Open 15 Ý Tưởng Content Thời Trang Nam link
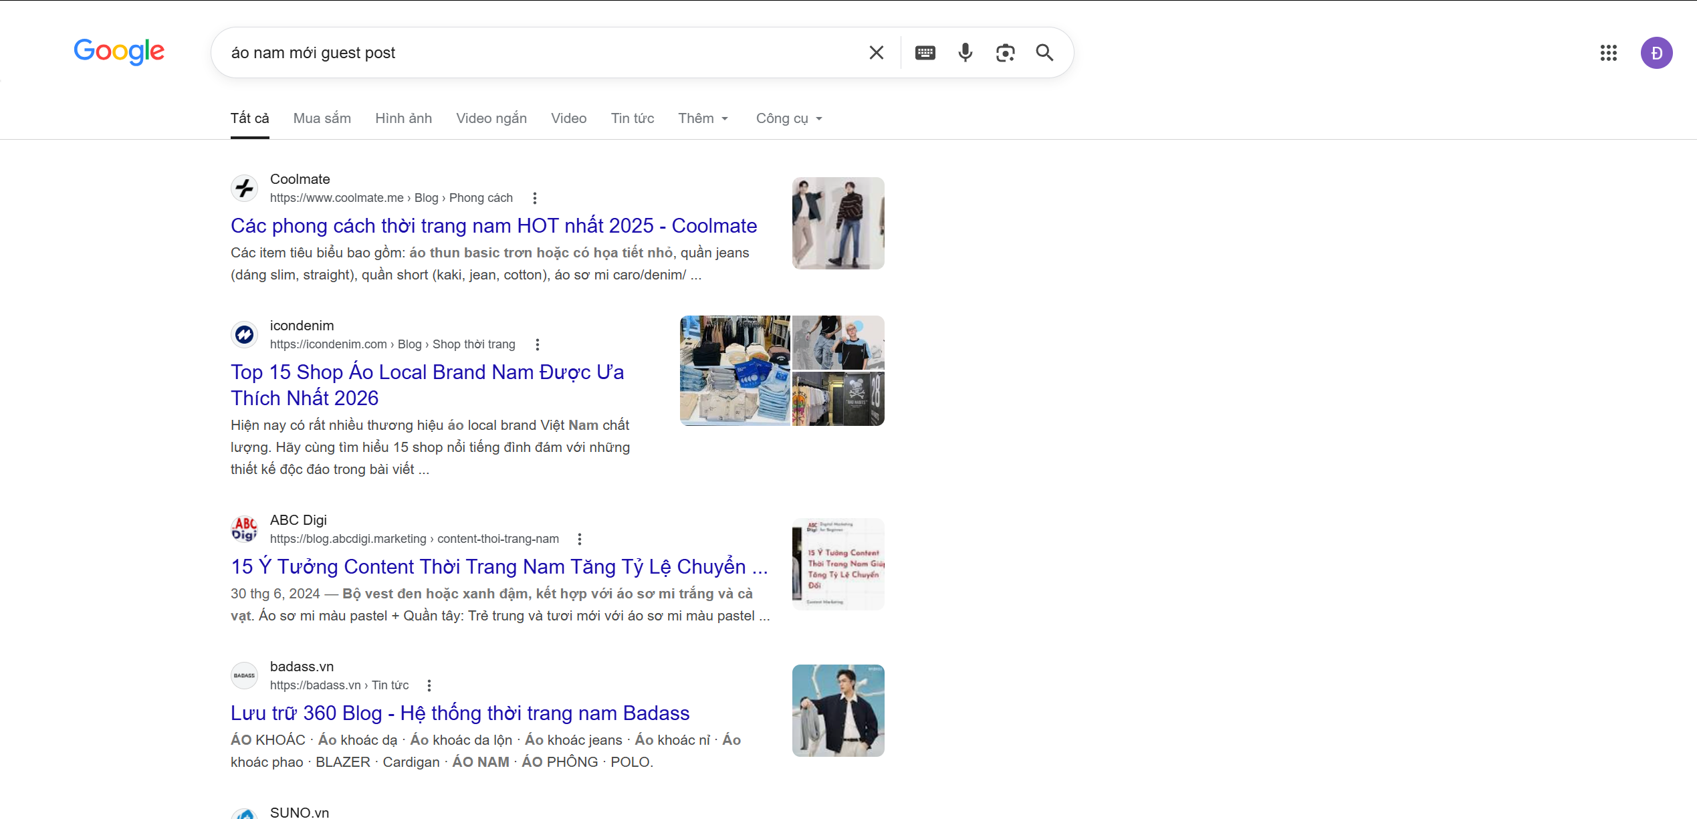Image resolution: width=1697 pixels, height=819 pixels. (499, 567)
